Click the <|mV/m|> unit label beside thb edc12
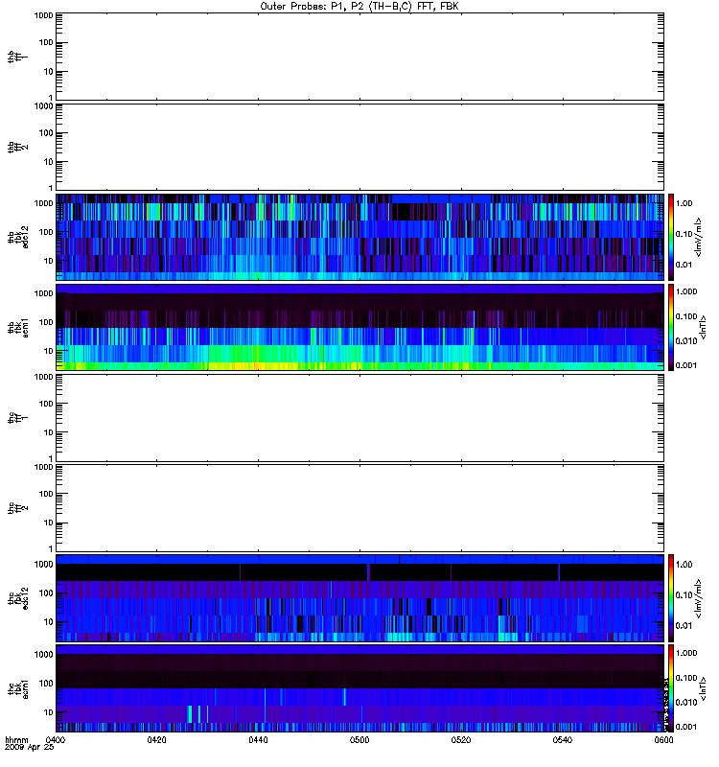 [x=698, y=237]
